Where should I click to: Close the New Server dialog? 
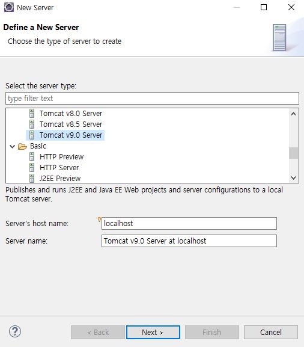pyautogui.click(x=291, y=7)
